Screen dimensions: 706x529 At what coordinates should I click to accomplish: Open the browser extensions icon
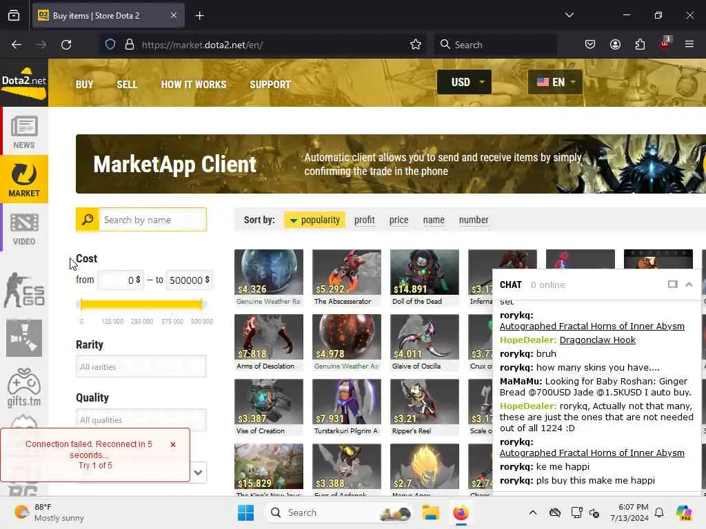[640, 45]
